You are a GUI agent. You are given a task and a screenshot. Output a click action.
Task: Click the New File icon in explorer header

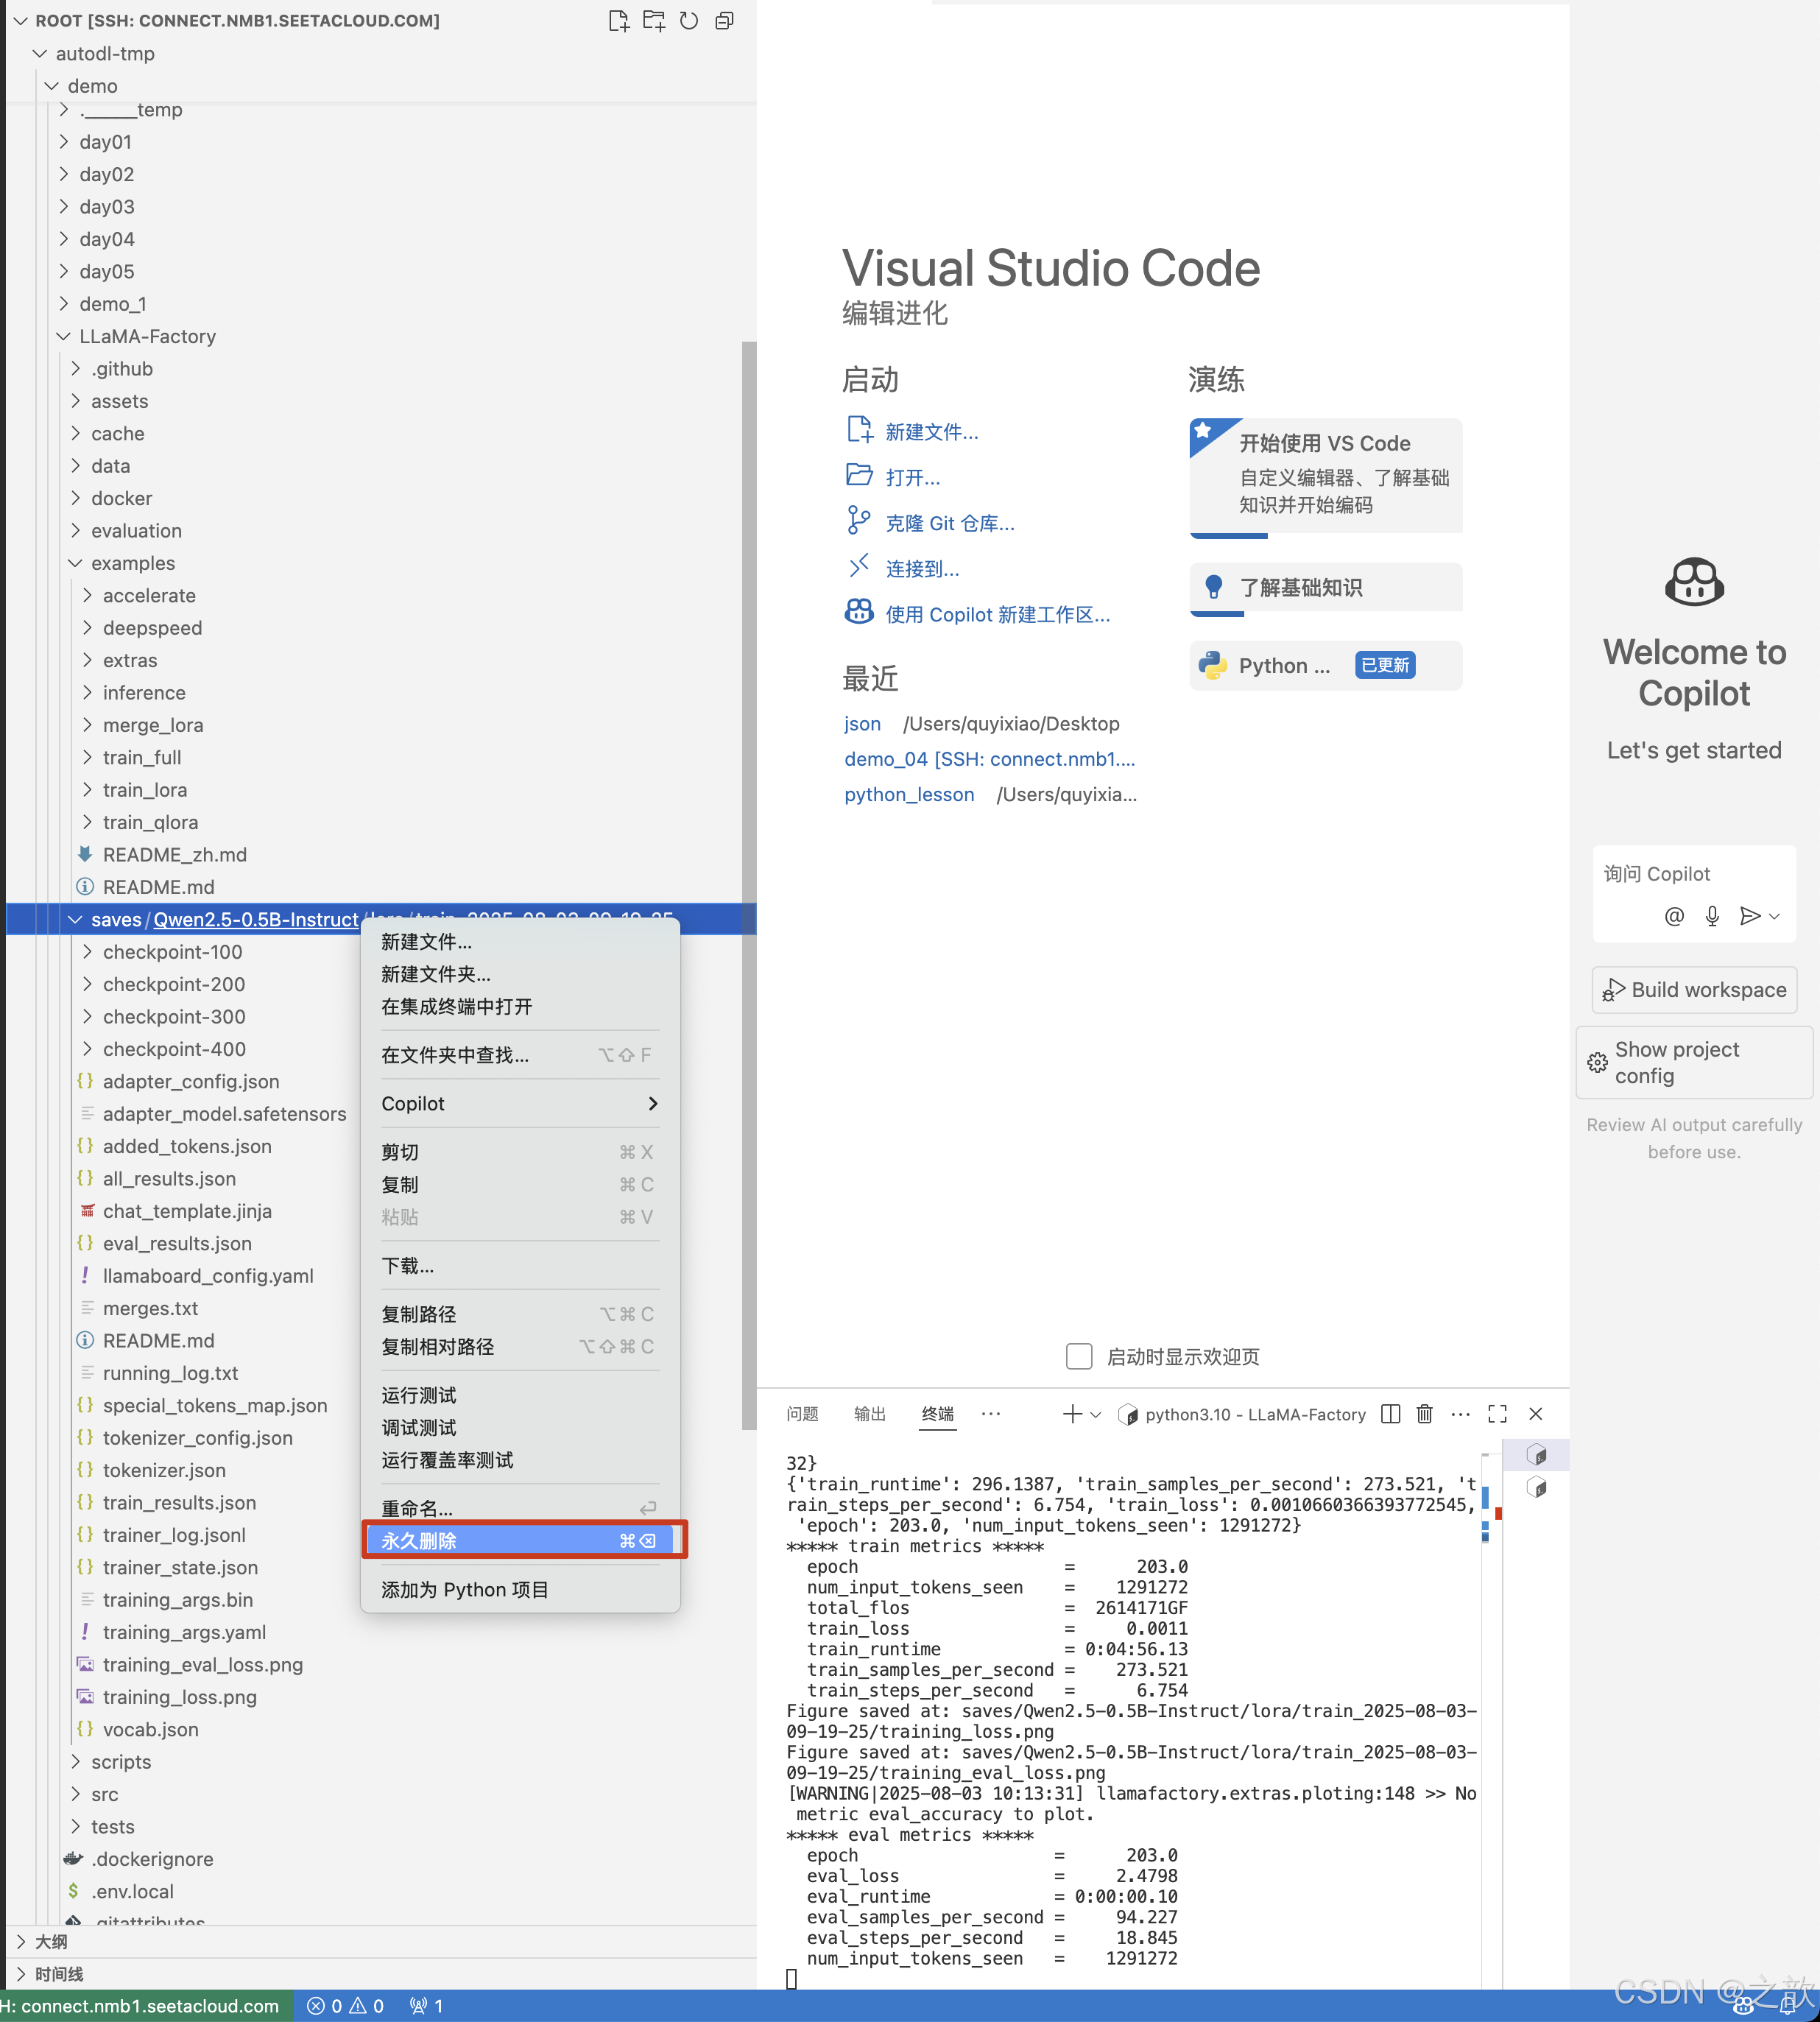click(618, 21)
